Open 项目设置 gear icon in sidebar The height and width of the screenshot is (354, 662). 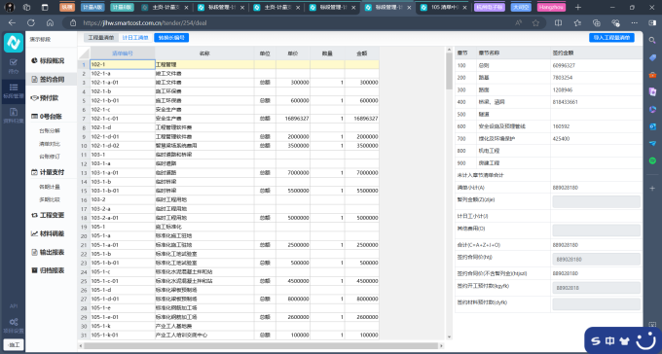tap(13, 325)
